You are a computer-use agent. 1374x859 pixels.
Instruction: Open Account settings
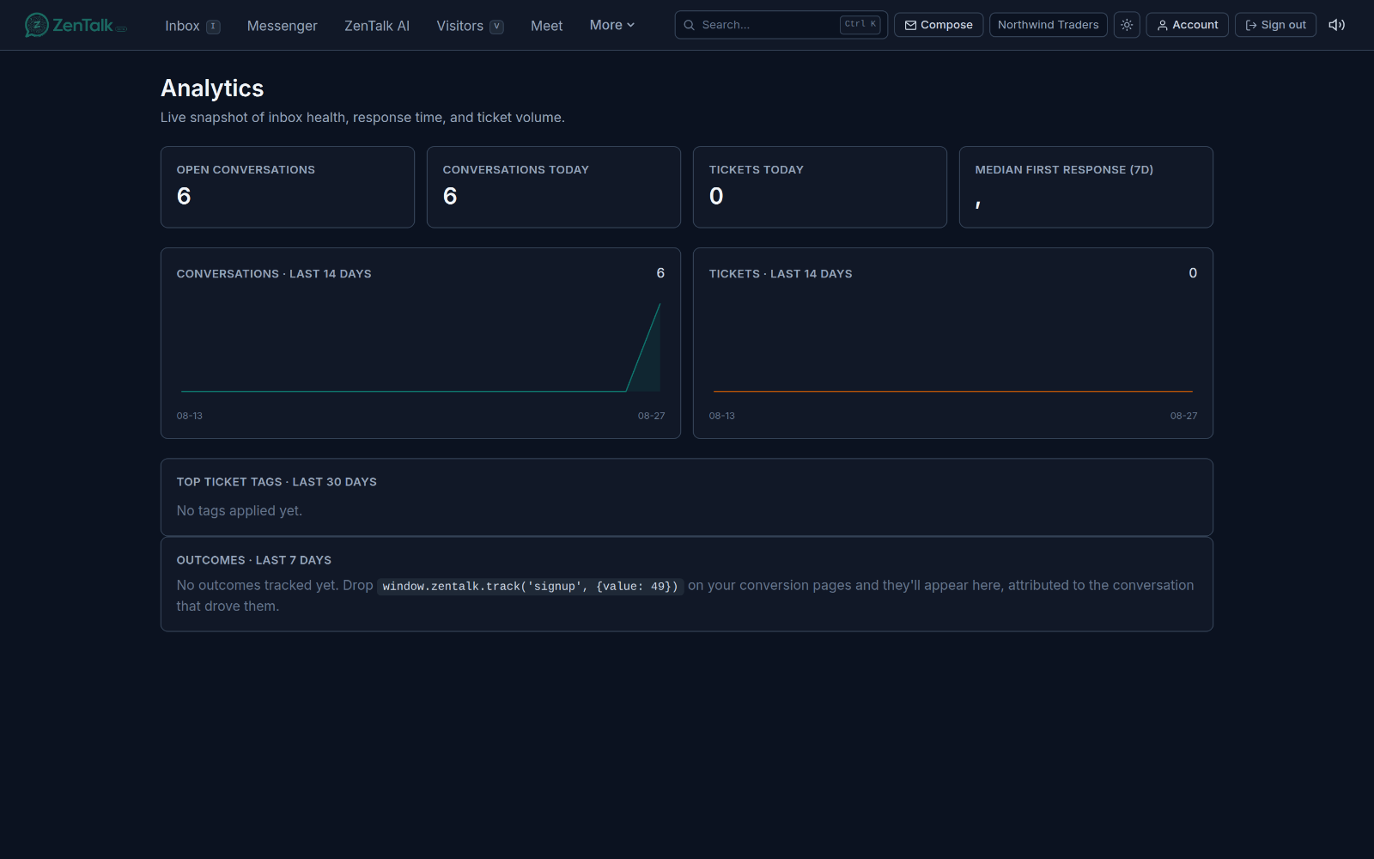point(1187,25)
